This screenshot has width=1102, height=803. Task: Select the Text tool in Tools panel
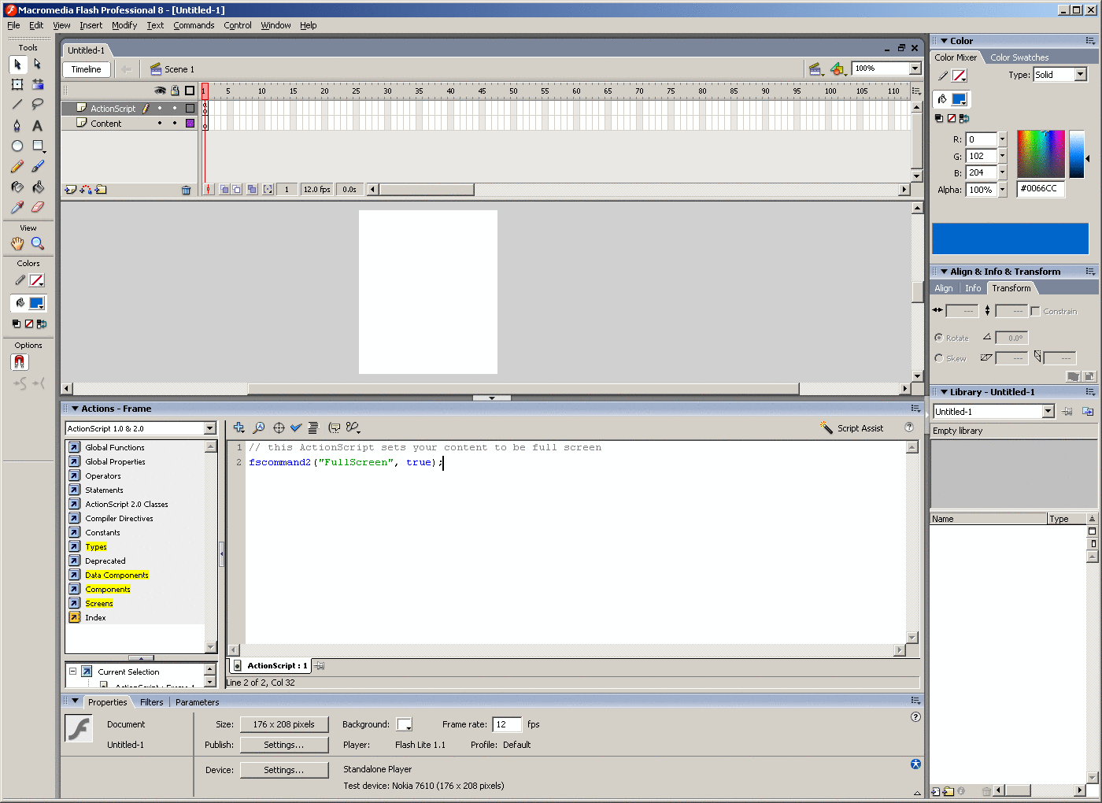(x=37, y=125)
